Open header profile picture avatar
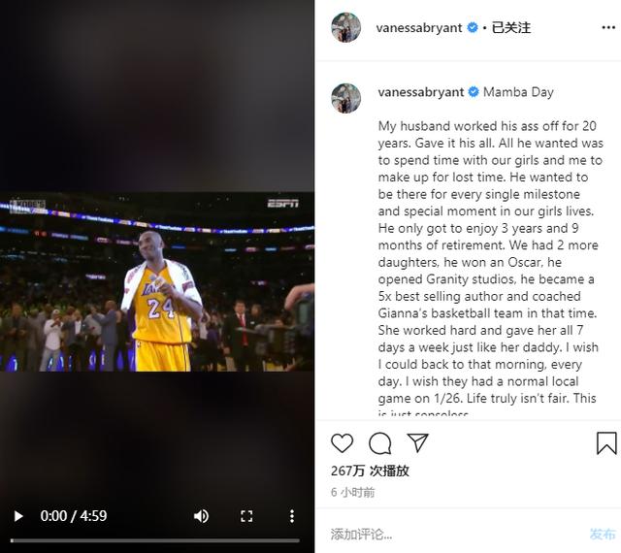Viewport: 621px width, 553px height. click(345, 27)
